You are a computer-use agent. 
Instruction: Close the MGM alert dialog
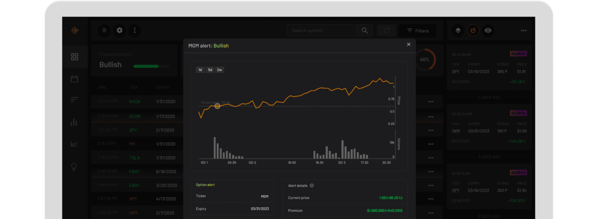point(409,44)
